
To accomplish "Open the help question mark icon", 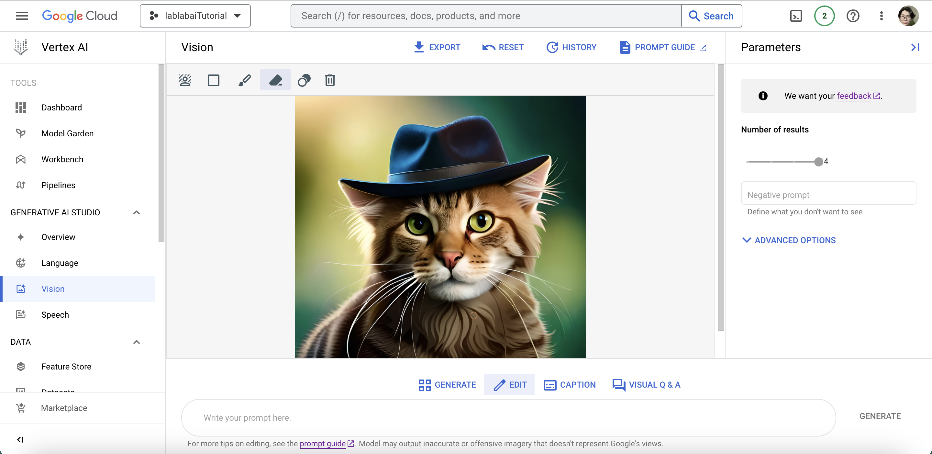I will pyautogui.click(x=852, y=16).
